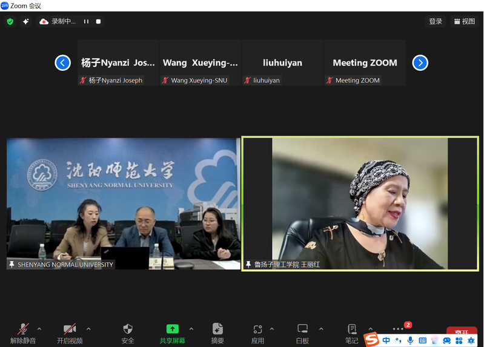The image size is (484, 347).
Task: Expand the video options arrow next to 开启视频
Action: coord(88,329)
